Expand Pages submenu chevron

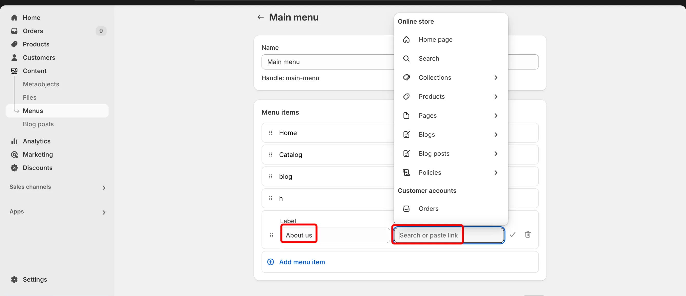coord(496,115)
